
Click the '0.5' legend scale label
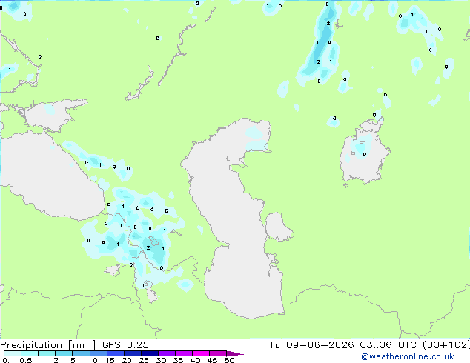coord(26,360)
